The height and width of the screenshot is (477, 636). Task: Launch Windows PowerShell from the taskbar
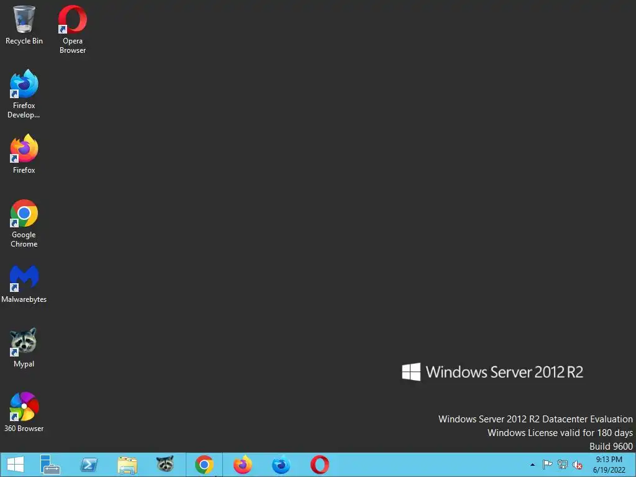point(89,465)
